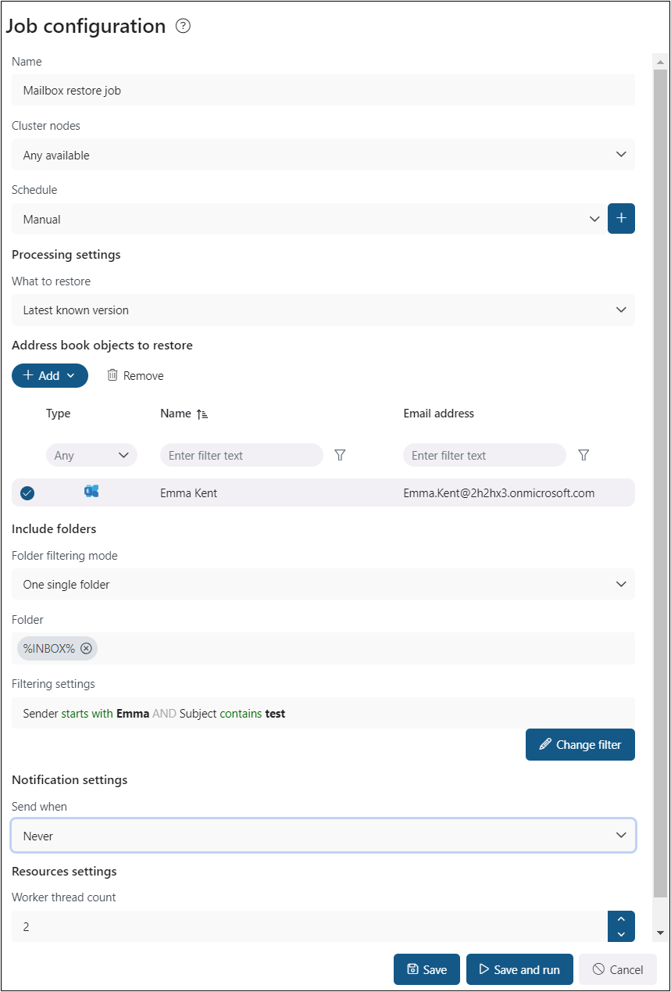Decrease the worker thread count

point(621,934)
